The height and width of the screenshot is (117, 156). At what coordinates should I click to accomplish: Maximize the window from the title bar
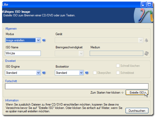tap(149, 4)
